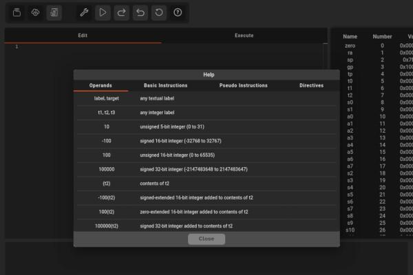Screen dimensions: 413x275
Task: Switch to the Execute tab
Action: pyautogui.click(x=244, y=36)
